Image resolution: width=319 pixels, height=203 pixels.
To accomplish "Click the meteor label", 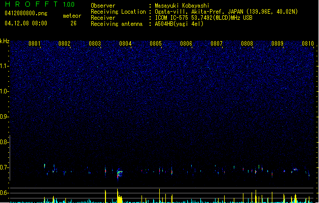I will (x=72, y=16).
